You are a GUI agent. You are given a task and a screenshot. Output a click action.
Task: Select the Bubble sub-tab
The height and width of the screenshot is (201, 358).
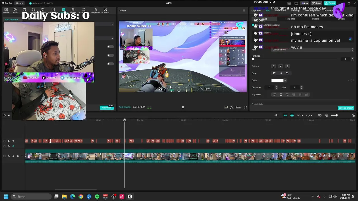point(315,19)
